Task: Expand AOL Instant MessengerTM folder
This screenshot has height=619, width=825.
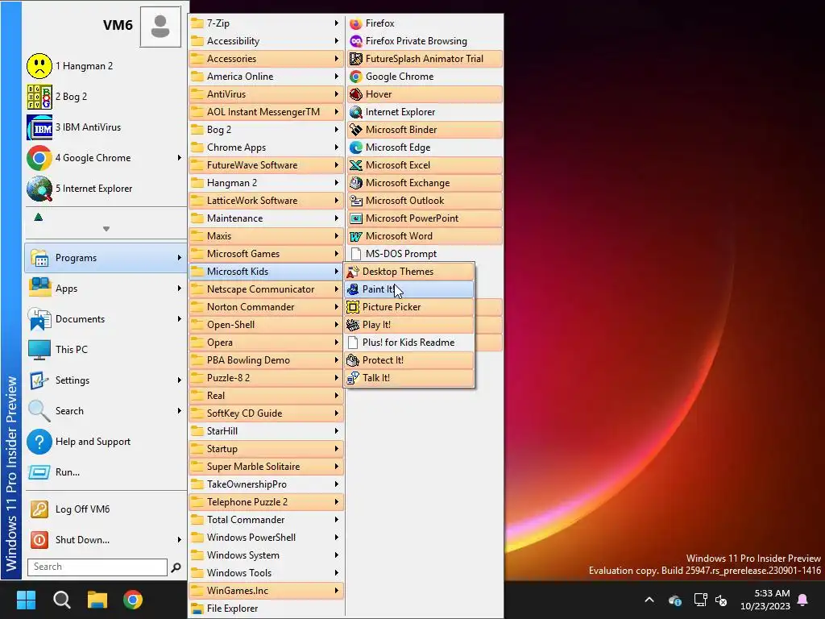Action: click(266, 111)
